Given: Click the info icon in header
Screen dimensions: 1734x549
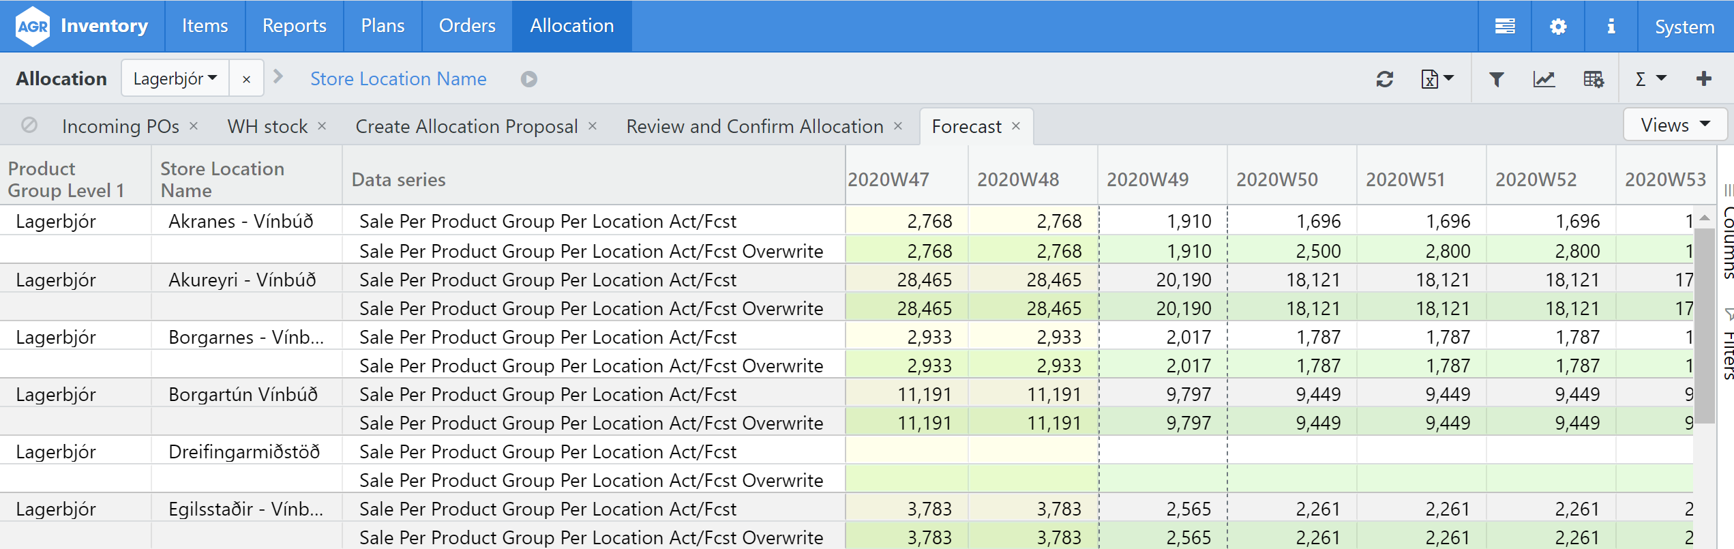Looking at the screenshot, I should pyautogui.click(x=1611, y=27).
